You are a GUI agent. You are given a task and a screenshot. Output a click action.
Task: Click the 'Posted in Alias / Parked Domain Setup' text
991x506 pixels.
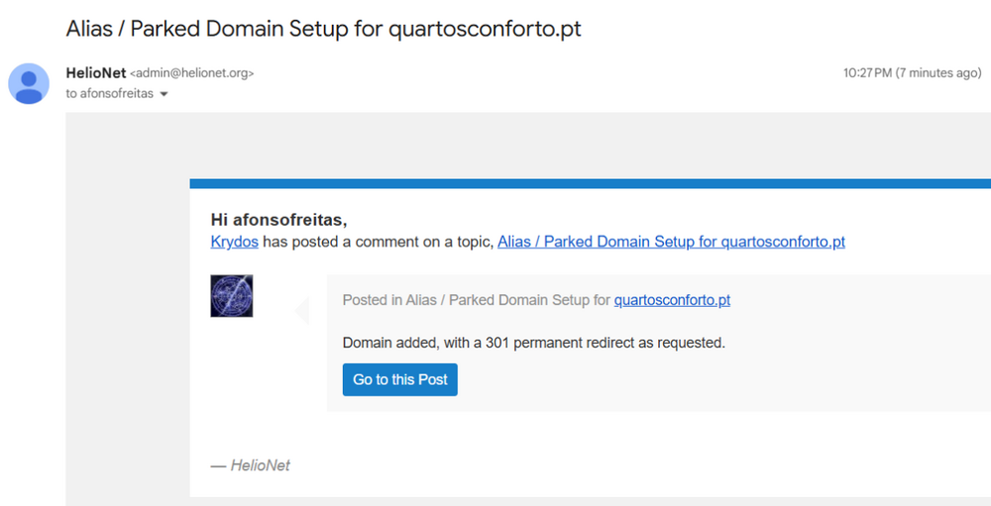click(x=476, y=300)
